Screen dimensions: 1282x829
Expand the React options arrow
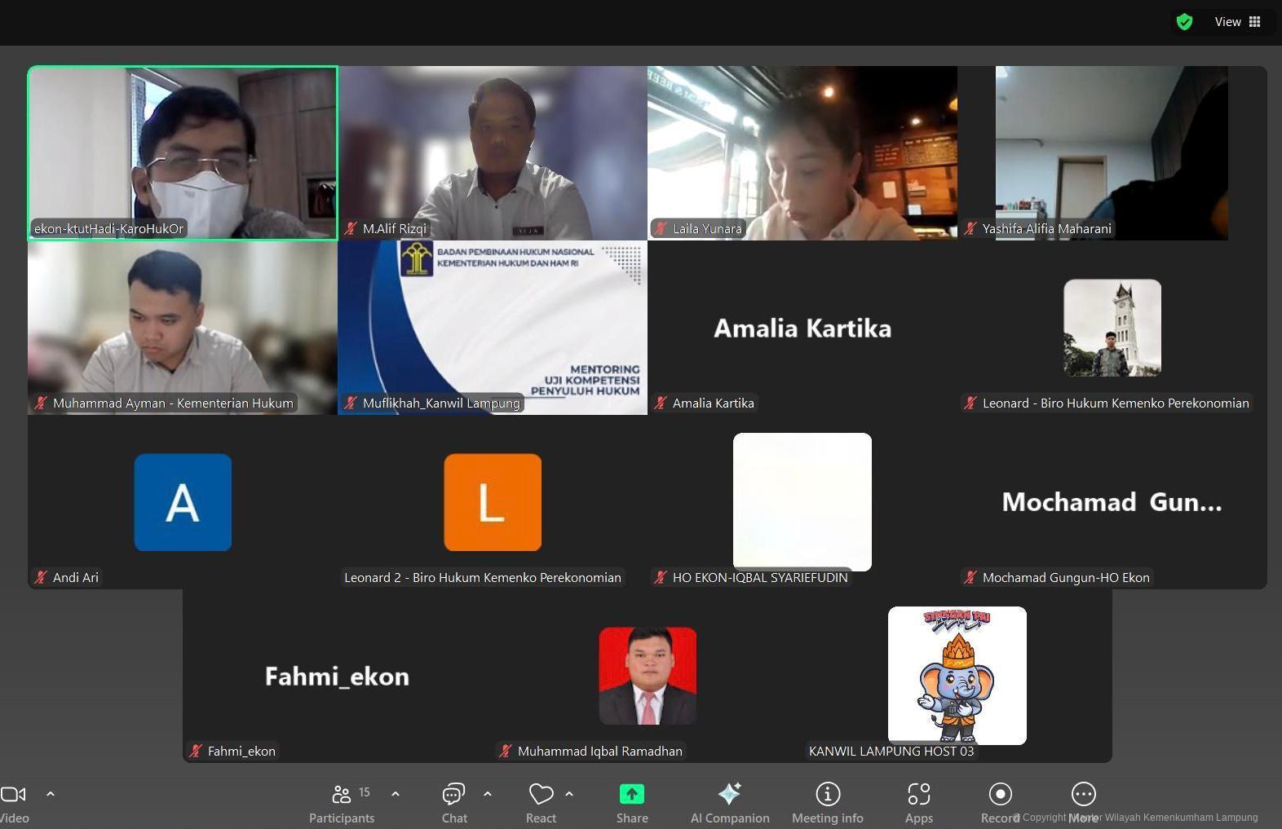[569, 793]
